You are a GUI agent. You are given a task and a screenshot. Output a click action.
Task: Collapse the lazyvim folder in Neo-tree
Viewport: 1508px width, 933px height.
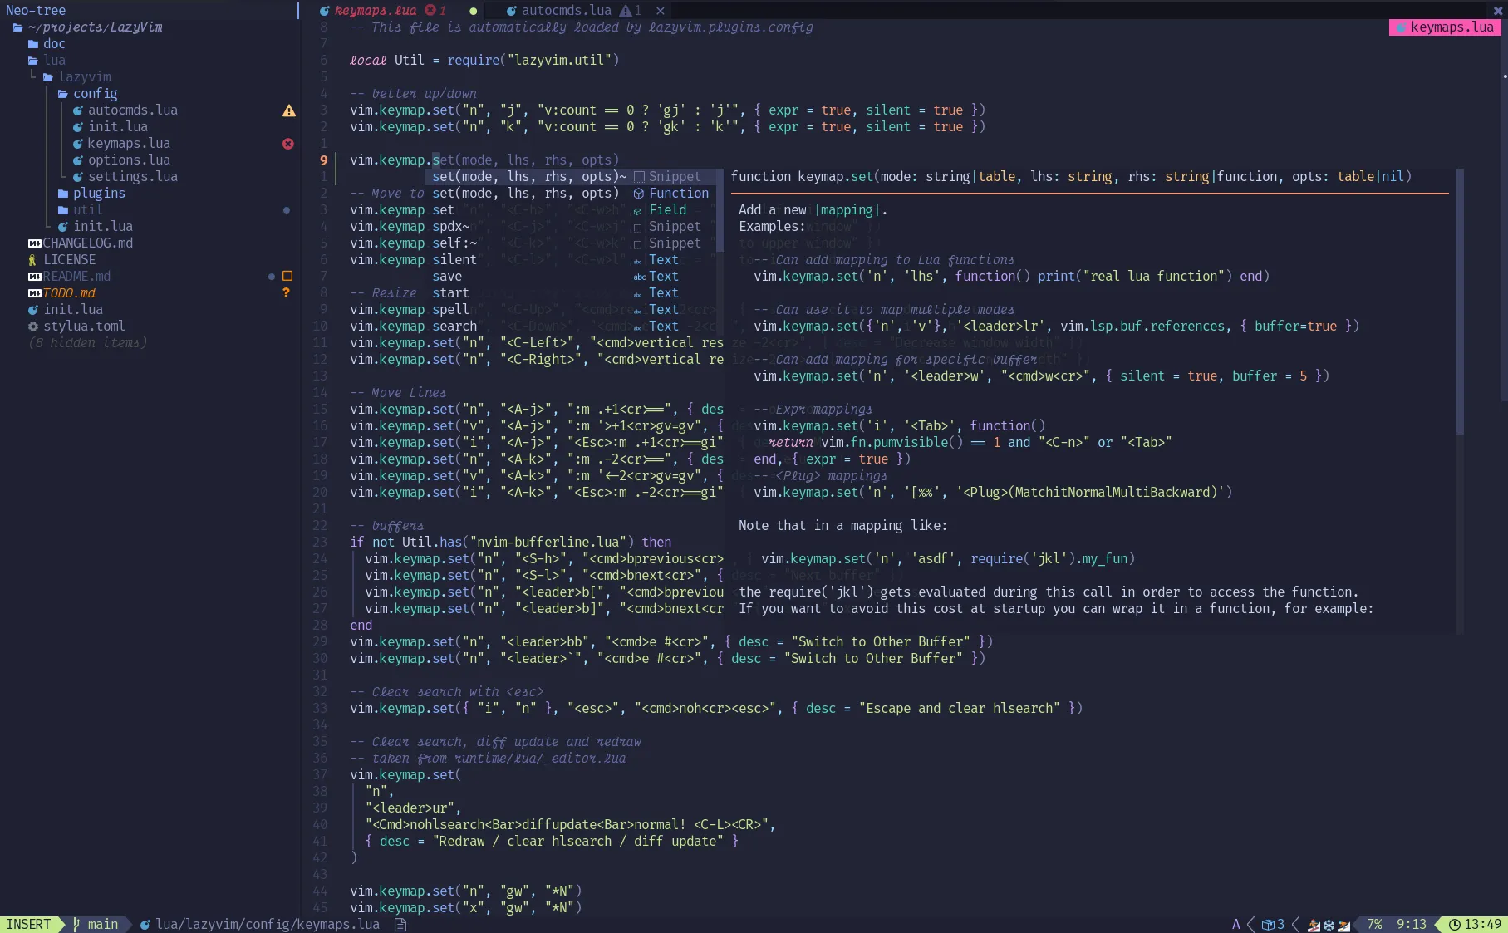(76, 77)
